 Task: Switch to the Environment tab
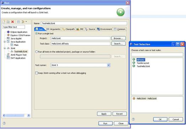point(104,29)
